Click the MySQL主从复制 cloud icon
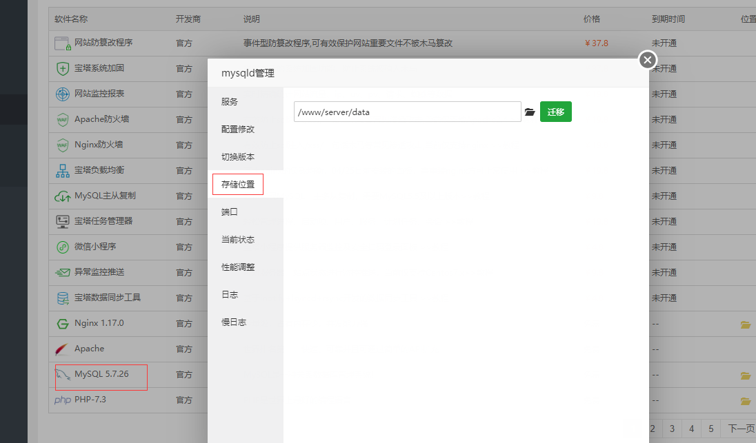 (63, 196)
